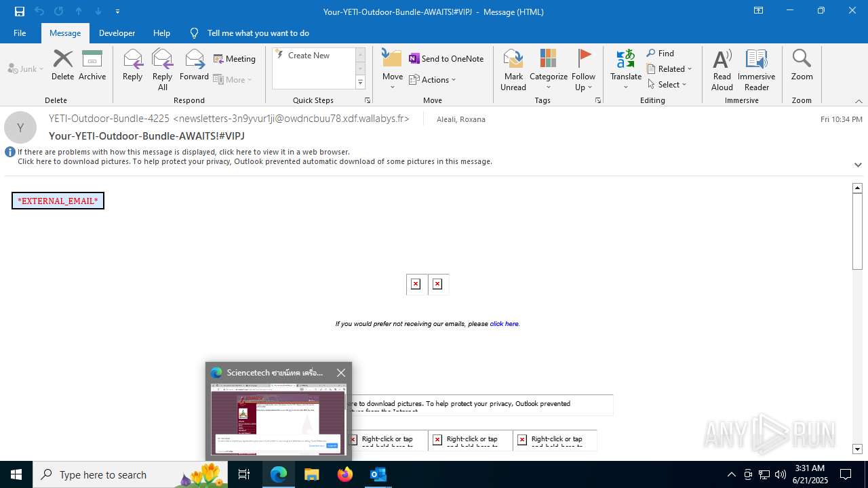Open Quick Steps dialog launcher
This screenshot has height=488, width=868.
pos(368,100)
